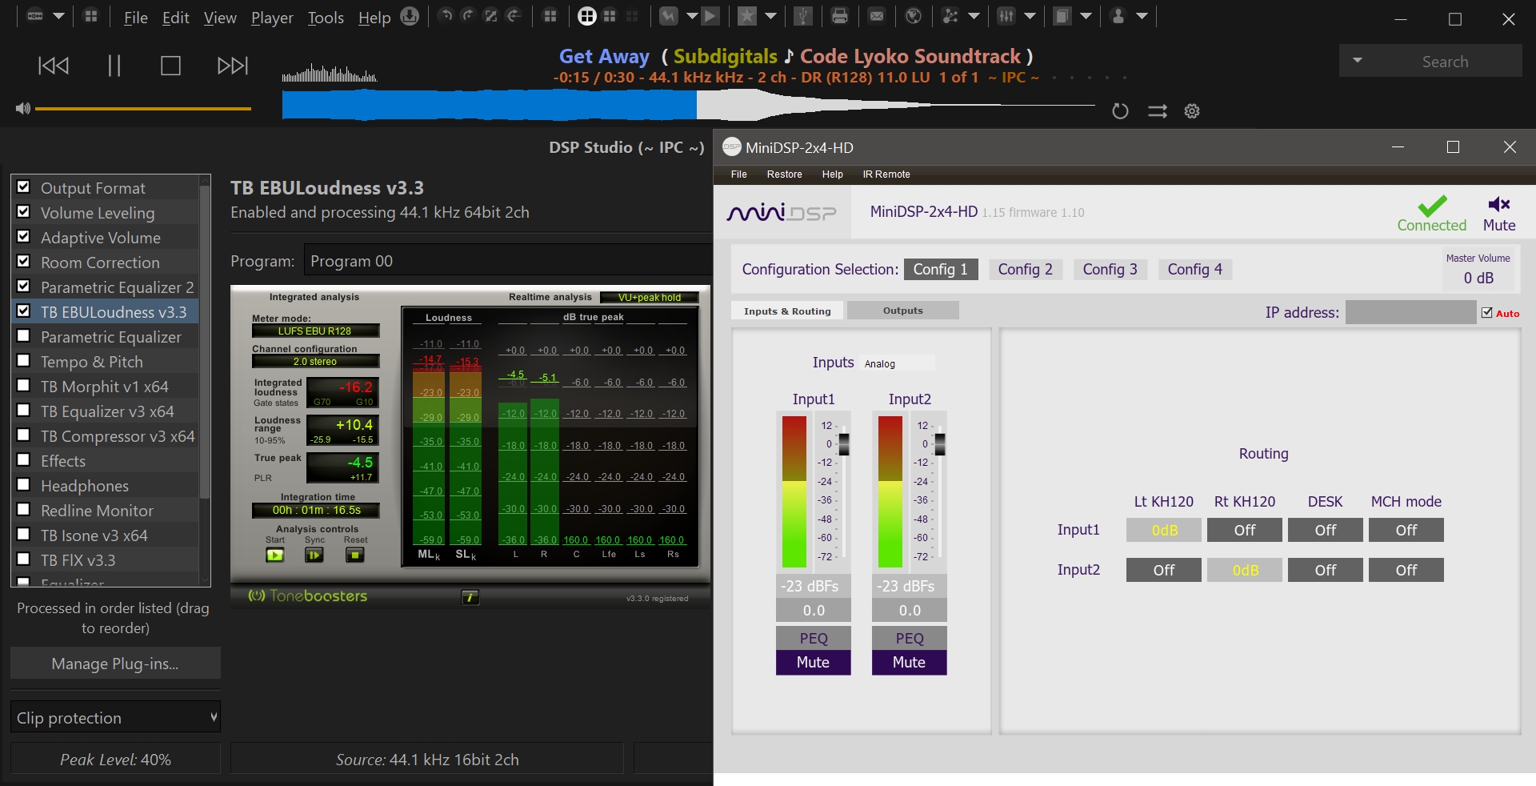The width and height of the screenshot is (1536, 786).
Task: Open the Program 00 preset dropdown
Action: 508,261
